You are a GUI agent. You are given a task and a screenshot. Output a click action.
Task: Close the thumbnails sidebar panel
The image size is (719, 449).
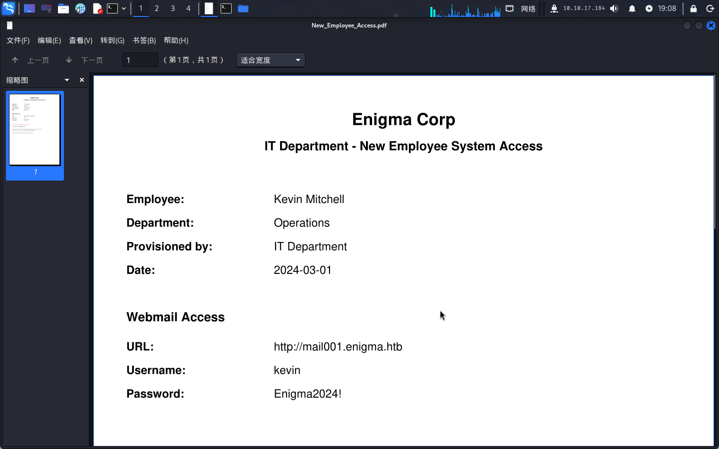pos(82,80)
